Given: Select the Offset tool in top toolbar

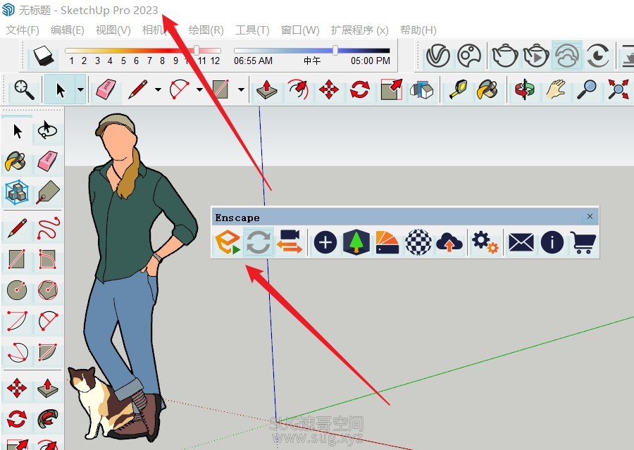Looking at the screenshot, I should (298, 89).
